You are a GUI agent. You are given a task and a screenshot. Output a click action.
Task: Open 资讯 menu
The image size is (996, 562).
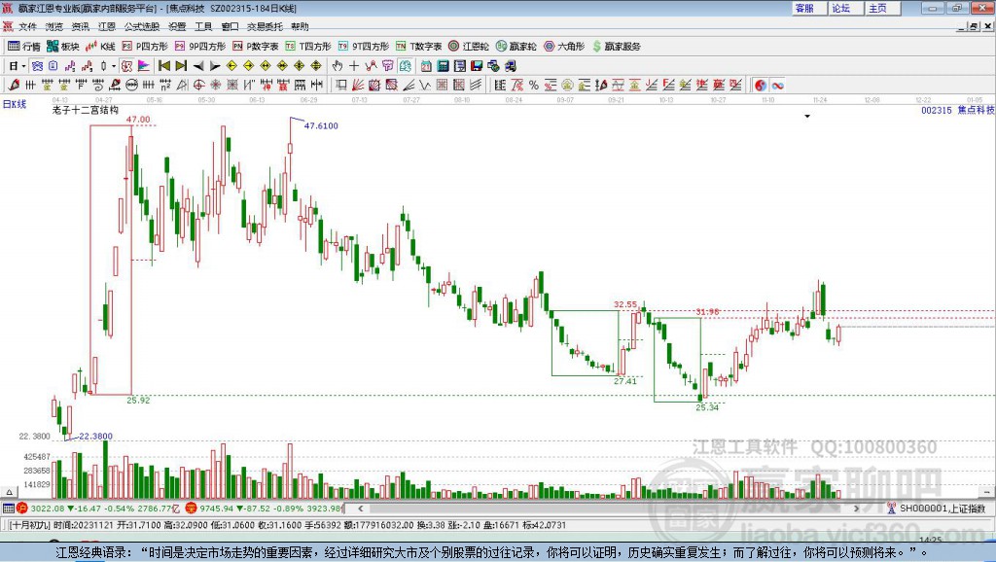tap(81, 26)
